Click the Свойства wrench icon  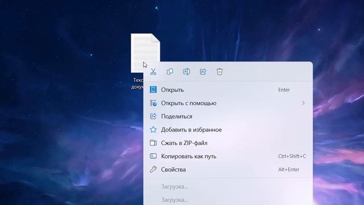[x=153, y=170]
